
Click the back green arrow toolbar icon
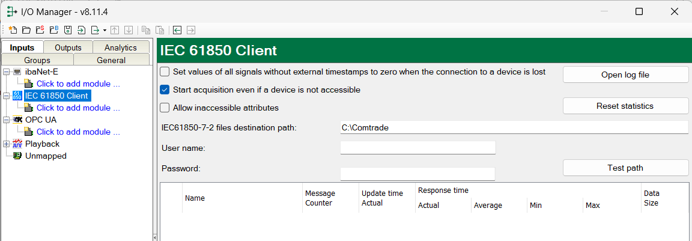click(x=177, y=30)
